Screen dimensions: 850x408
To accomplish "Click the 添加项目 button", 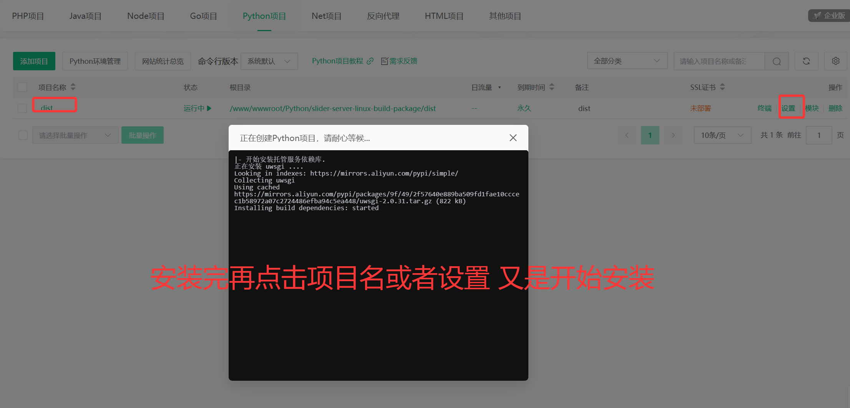I will 34,61.
